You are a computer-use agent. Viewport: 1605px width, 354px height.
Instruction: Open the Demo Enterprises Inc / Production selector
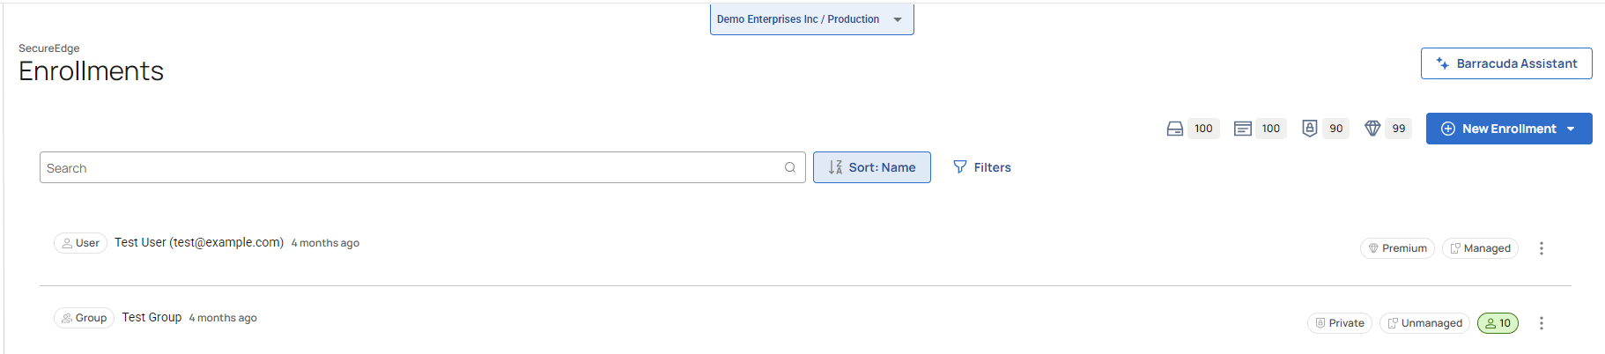coord(811,19)
